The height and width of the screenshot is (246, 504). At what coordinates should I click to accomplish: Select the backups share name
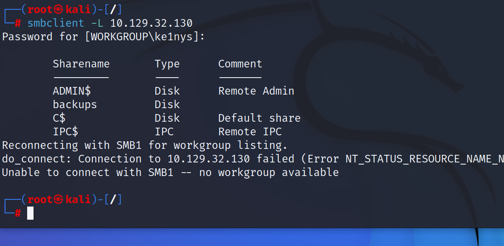click(x=75, y=104)
